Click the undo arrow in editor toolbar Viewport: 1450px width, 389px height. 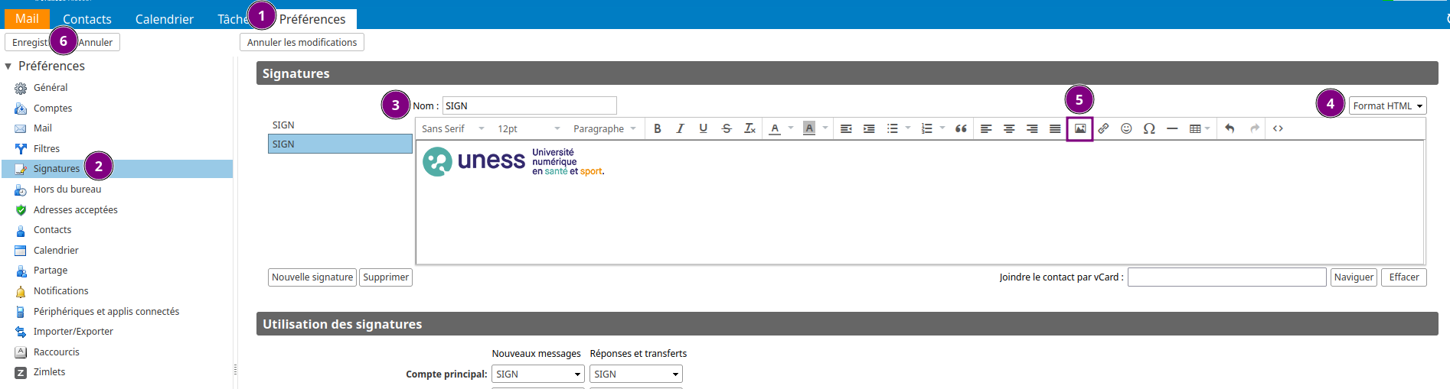point(1230,128)
